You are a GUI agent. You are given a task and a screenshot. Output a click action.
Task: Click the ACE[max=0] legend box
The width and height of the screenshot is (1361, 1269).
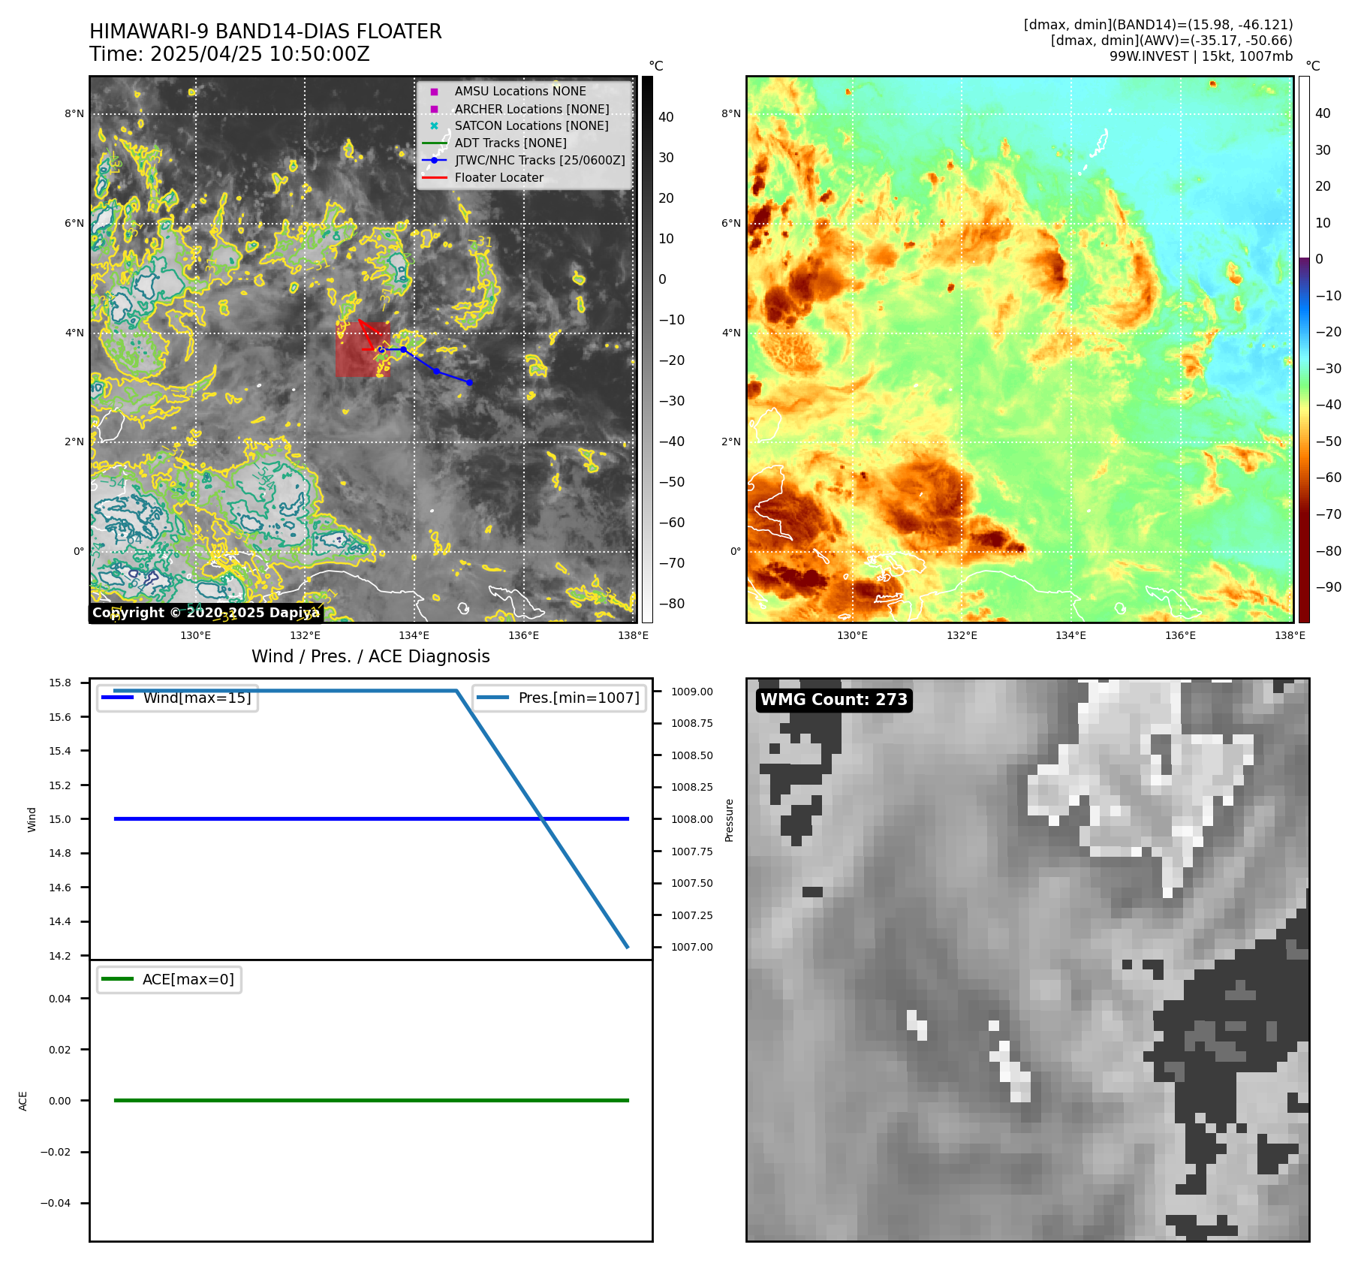[169, 979]
